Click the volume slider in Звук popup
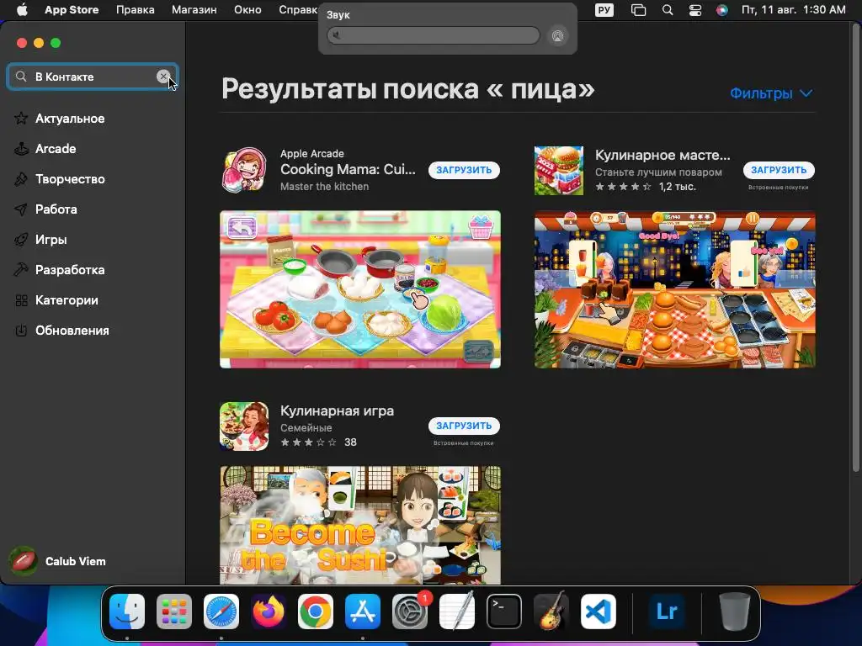Image resolution: width=862 pixels, height=646 pixels. (x=434, y=35)
